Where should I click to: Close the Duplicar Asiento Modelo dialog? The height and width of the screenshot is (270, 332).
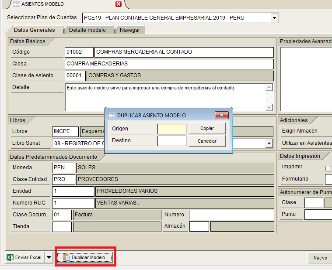click(x=222, y=115)
